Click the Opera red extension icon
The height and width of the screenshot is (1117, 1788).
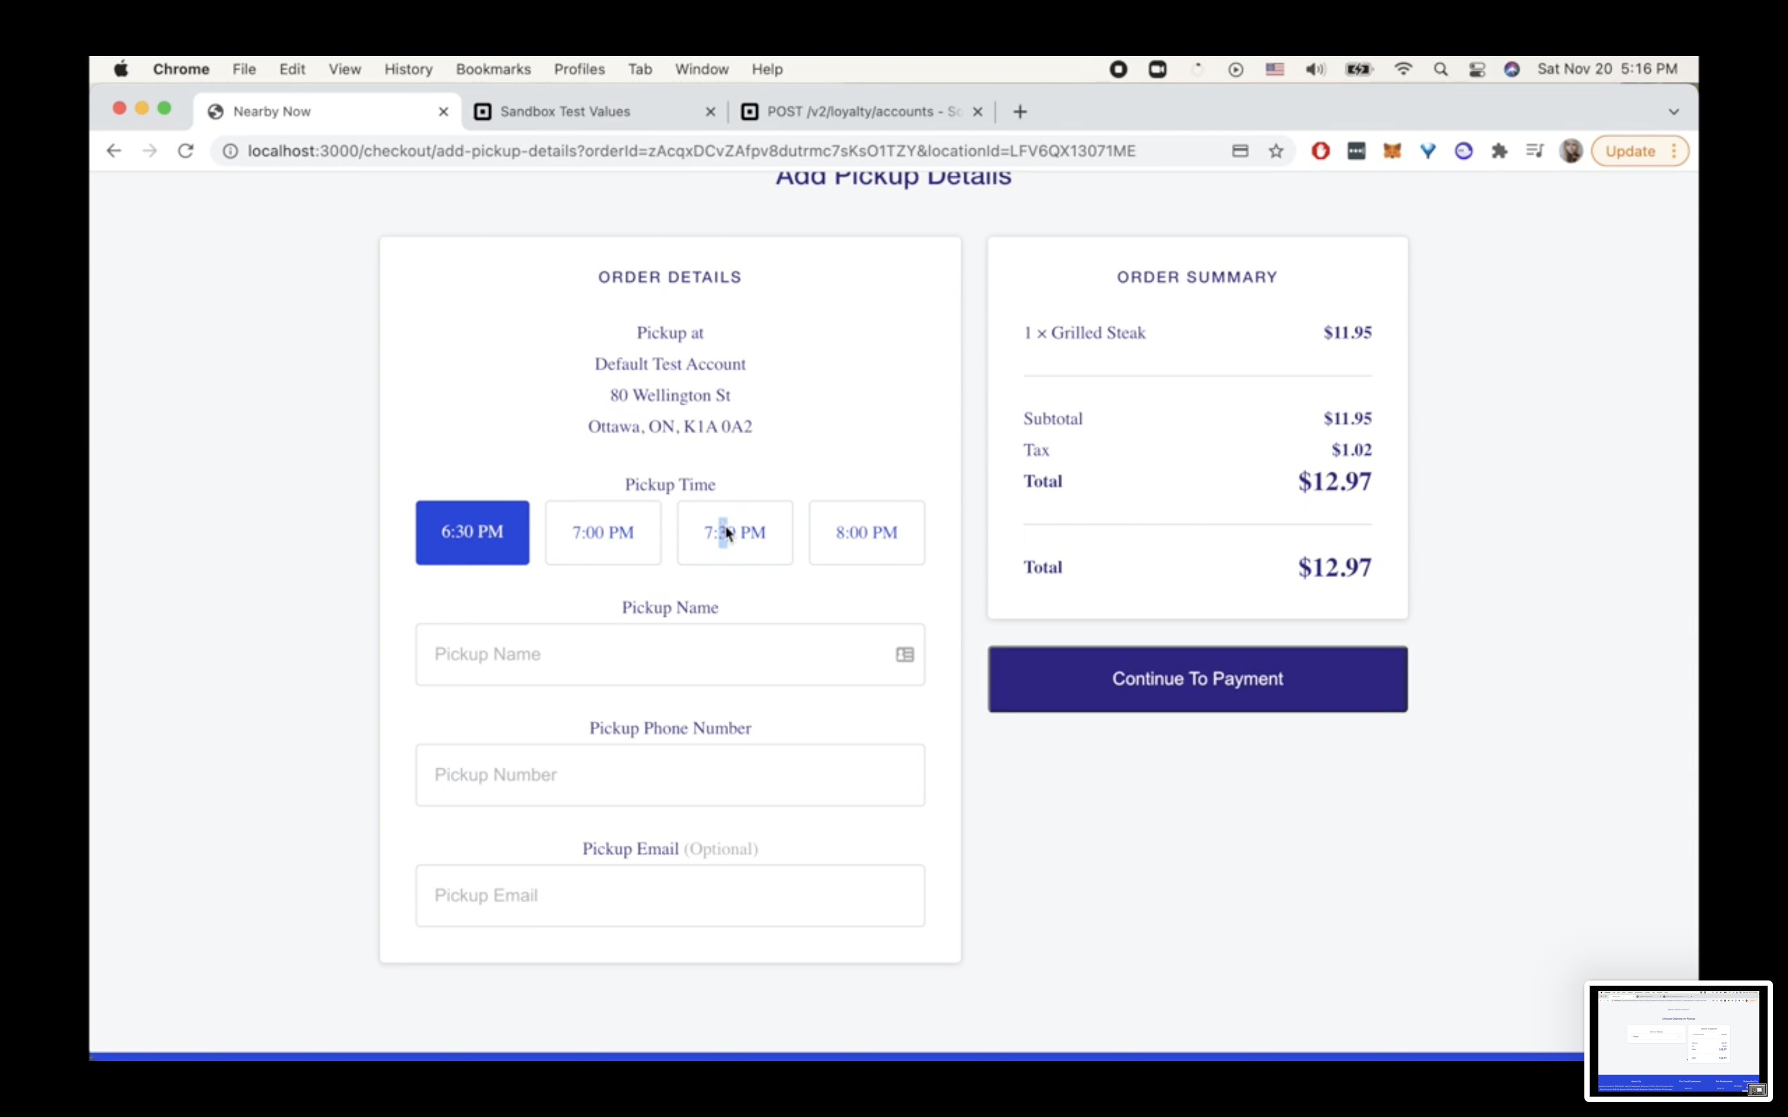tap(1321, 151)
